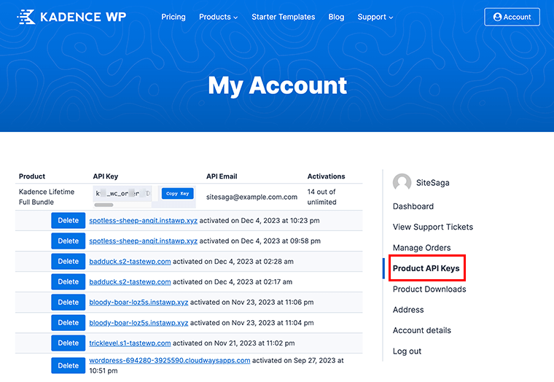Click the Kadence WP logo icon
This screenshot has width=554, height=382.
pos(26,17)
